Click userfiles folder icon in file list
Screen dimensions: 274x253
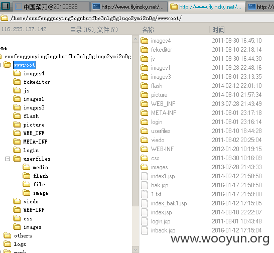click(145, 131)
